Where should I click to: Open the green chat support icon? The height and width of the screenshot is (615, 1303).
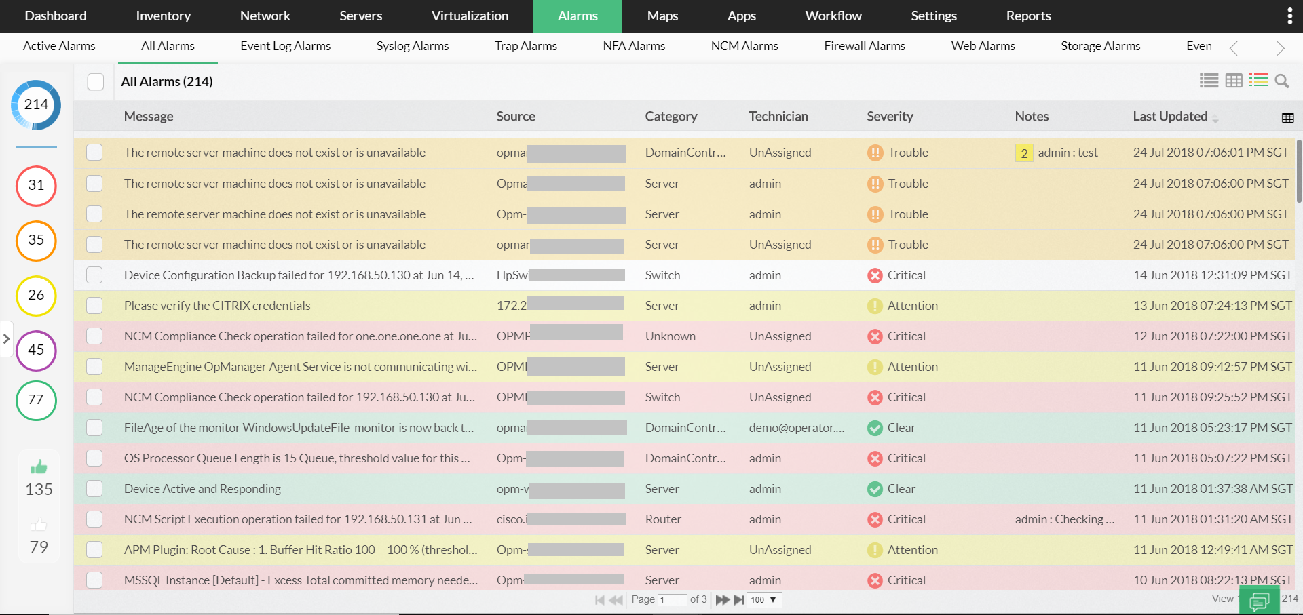click(1259, 601)
